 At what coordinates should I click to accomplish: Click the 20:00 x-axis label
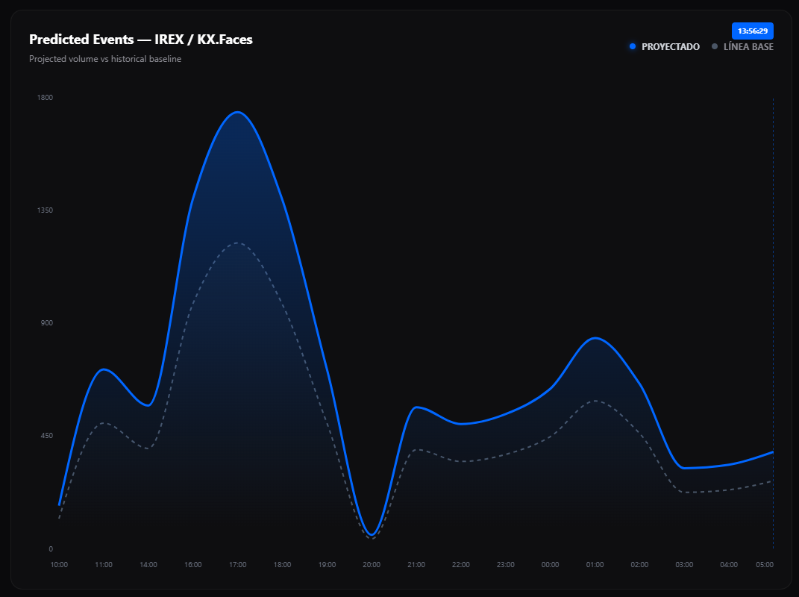pos(372,564)
